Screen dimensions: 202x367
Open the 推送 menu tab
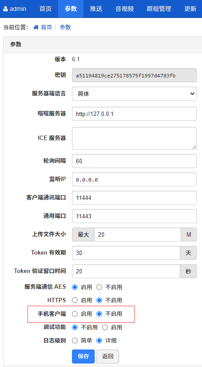point(96,9)
